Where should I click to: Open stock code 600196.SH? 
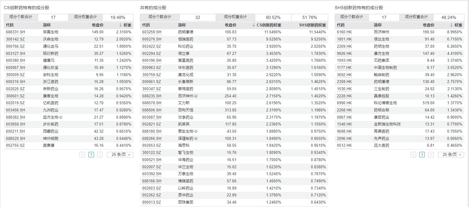coord(152,61)
